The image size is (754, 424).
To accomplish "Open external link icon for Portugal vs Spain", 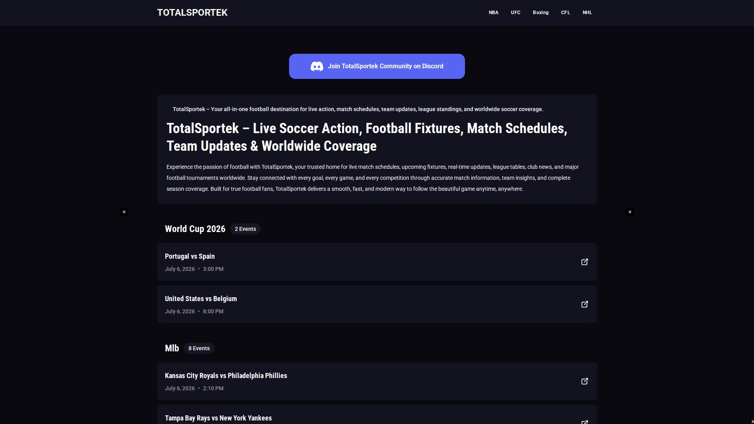I will [x=584, y=262].
